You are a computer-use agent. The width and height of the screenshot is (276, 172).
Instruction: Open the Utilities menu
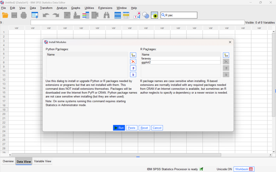(89, 8)
